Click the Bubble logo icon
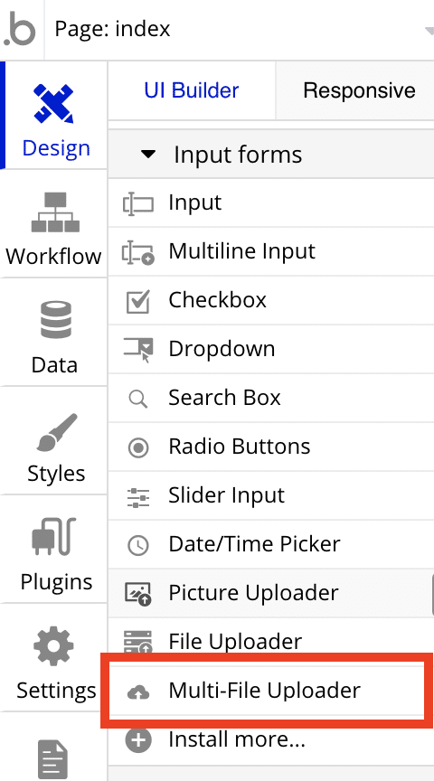434x781 pixels. pos(20,30)
